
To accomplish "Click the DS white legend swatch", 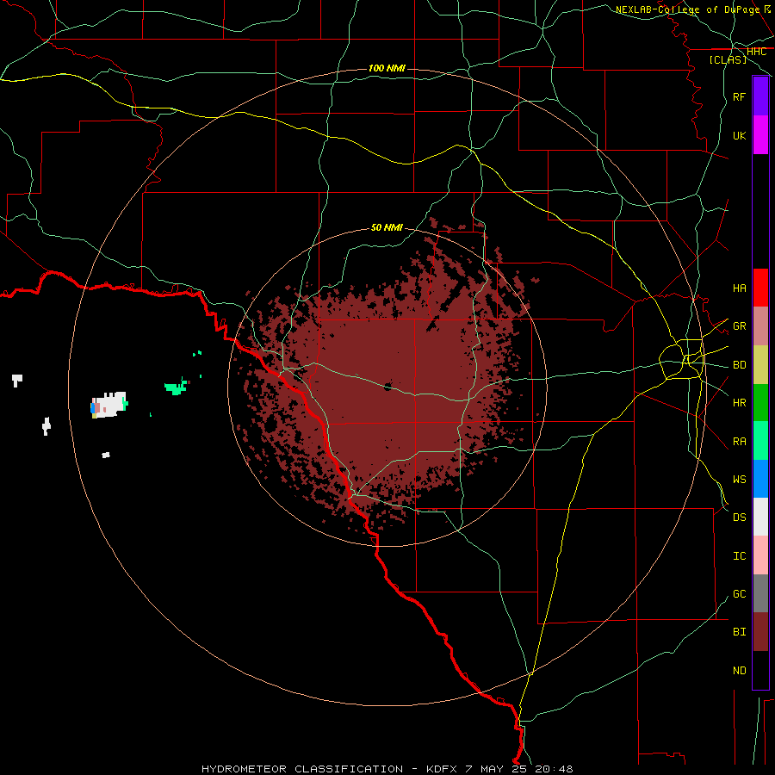I will (760, 517).
